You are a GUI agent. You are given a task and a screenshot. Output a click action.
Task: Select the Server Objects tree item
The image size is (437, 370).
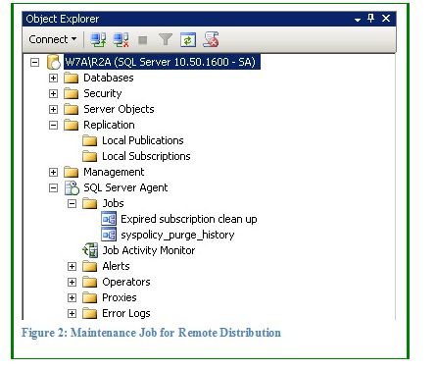pyautogui.click(x=119, y=109)
